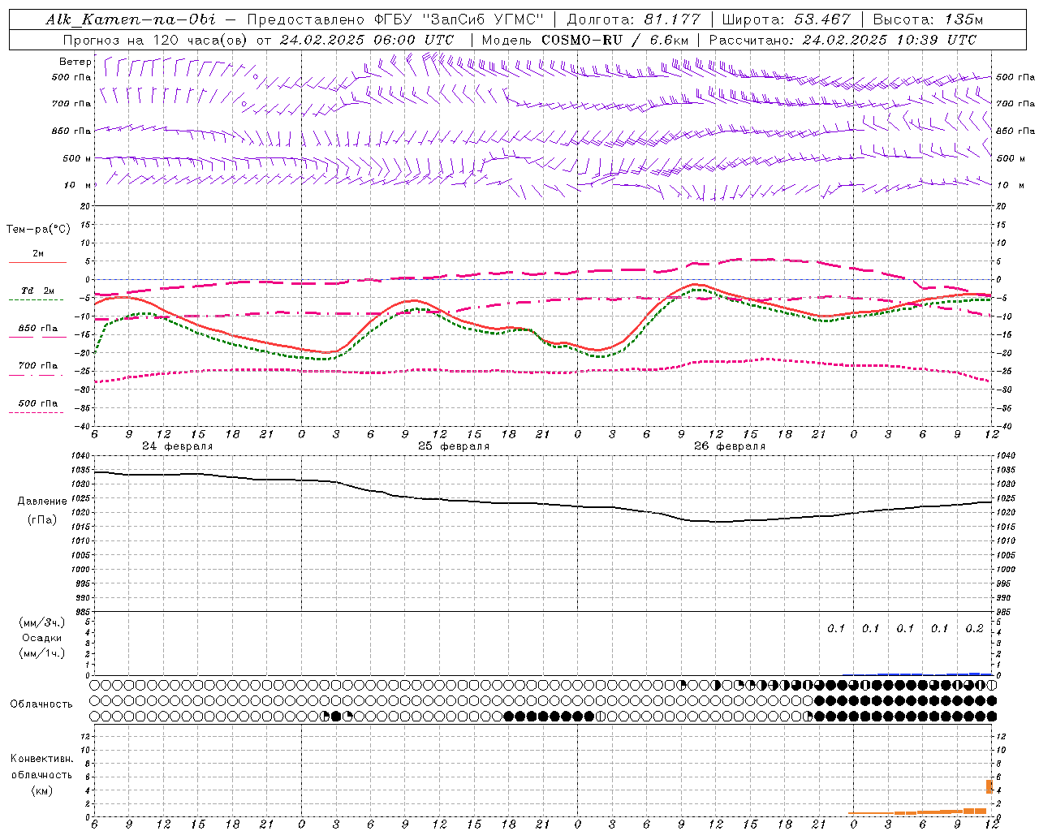The width and height of the screenshot is (1039, 831).
Task: Click the Тем-ра(°C) axis title
Action: coord(38,230)
